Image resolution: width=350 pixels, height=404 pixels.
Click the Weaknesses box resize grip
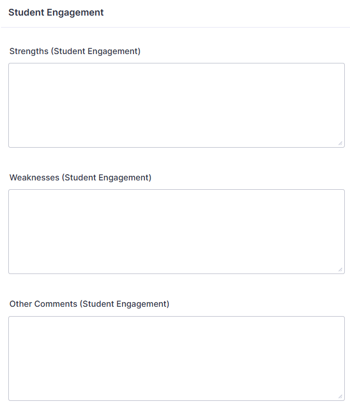pyautogui.click(x=340, y=269)
